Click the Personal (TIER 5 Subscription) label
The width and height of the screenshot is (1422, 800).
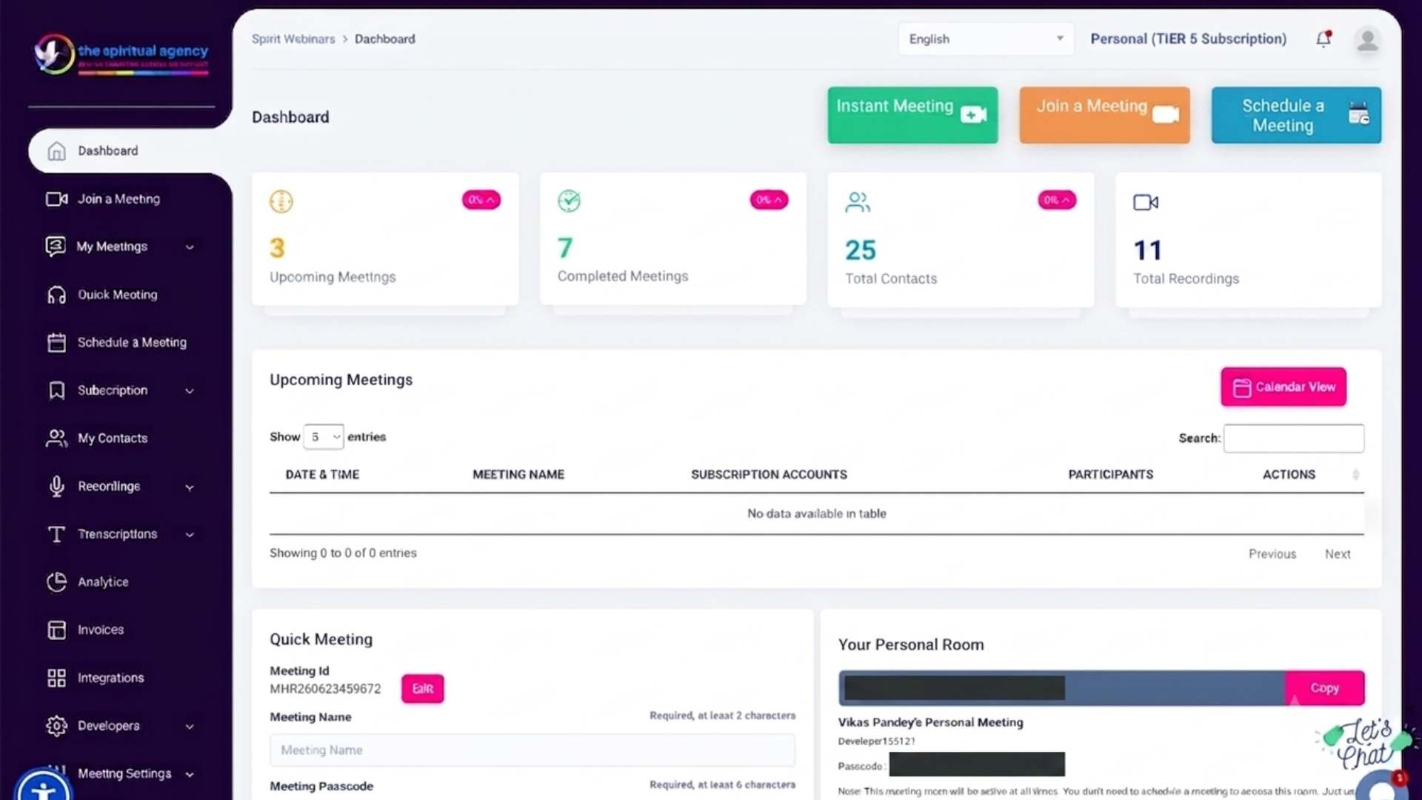tap(1188, 39)
